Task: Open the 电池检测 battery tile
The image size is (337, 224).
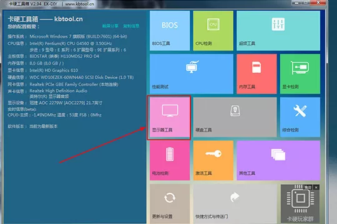Action: pos(170,161)
